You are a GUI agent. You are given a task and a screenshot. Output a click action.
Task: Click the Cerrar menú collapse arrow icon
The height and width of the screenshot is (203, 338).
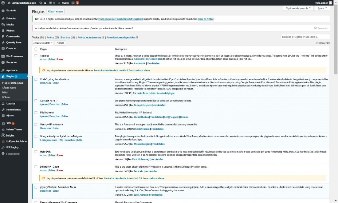click(x=3, y=153)
